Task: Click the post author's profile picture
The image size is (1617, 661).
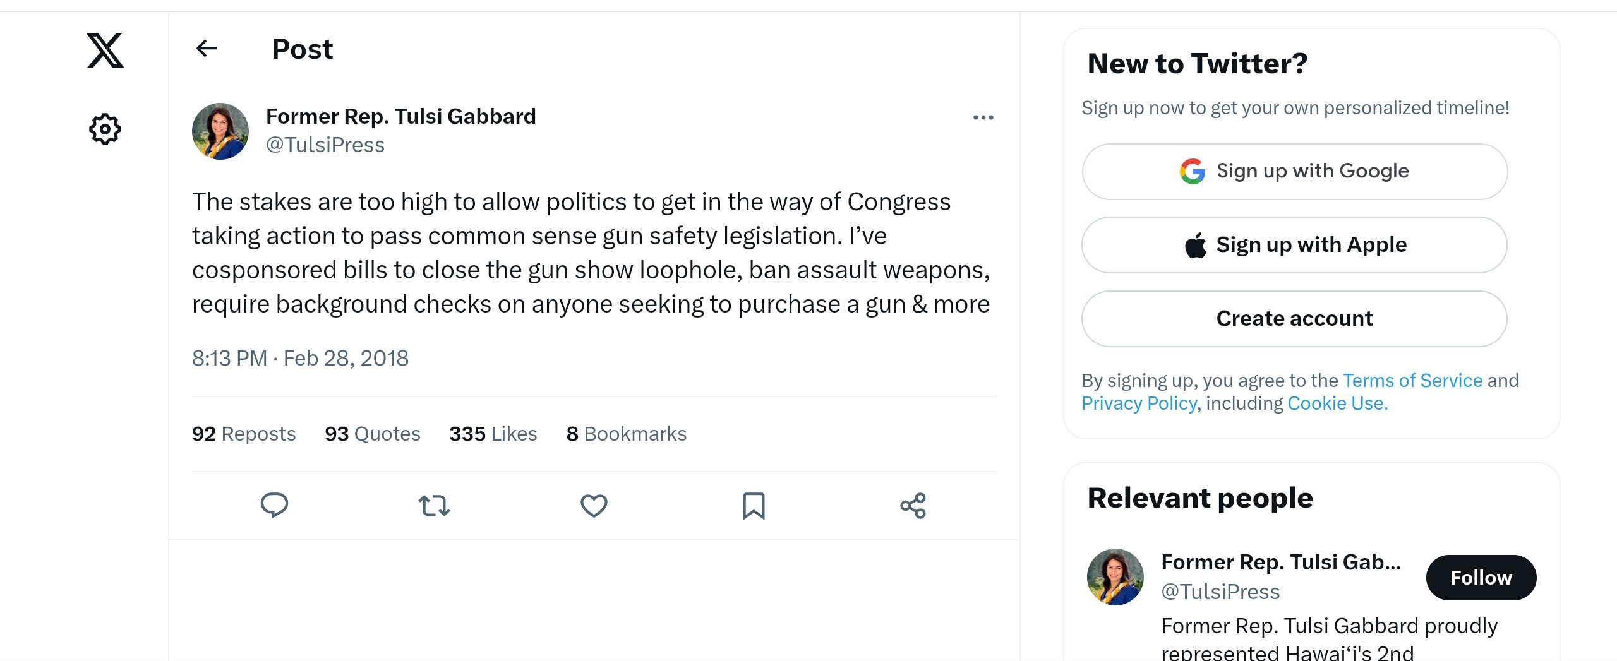Action: tap(220, 131)
